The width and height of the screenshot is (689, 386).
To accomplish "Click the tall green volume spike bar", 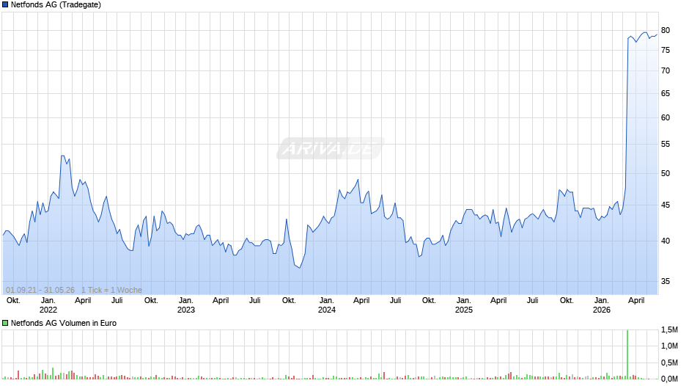I will pos(627,354).
